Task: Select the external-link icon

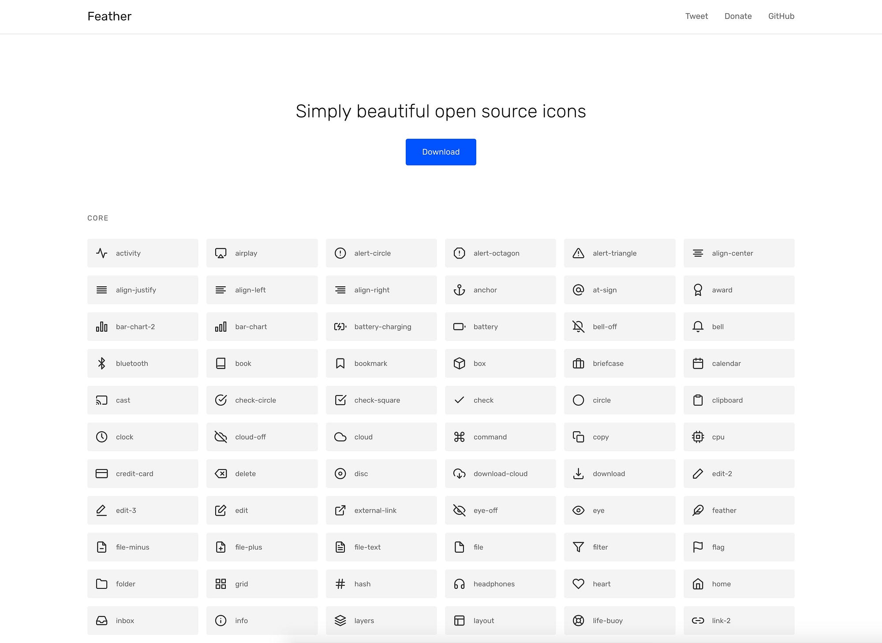Action: pos(340,510)
